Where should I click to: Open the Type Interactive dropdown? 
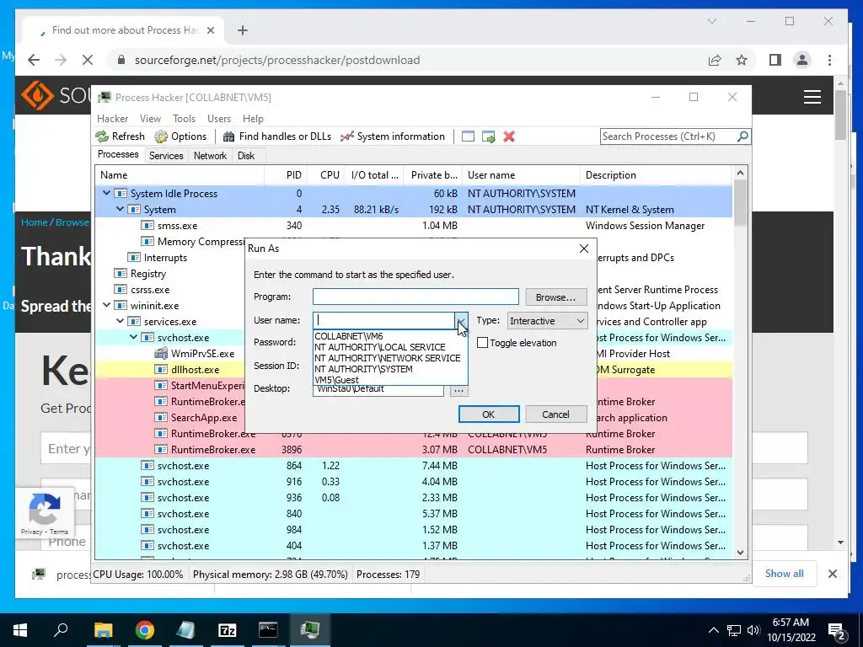(547, 321)
